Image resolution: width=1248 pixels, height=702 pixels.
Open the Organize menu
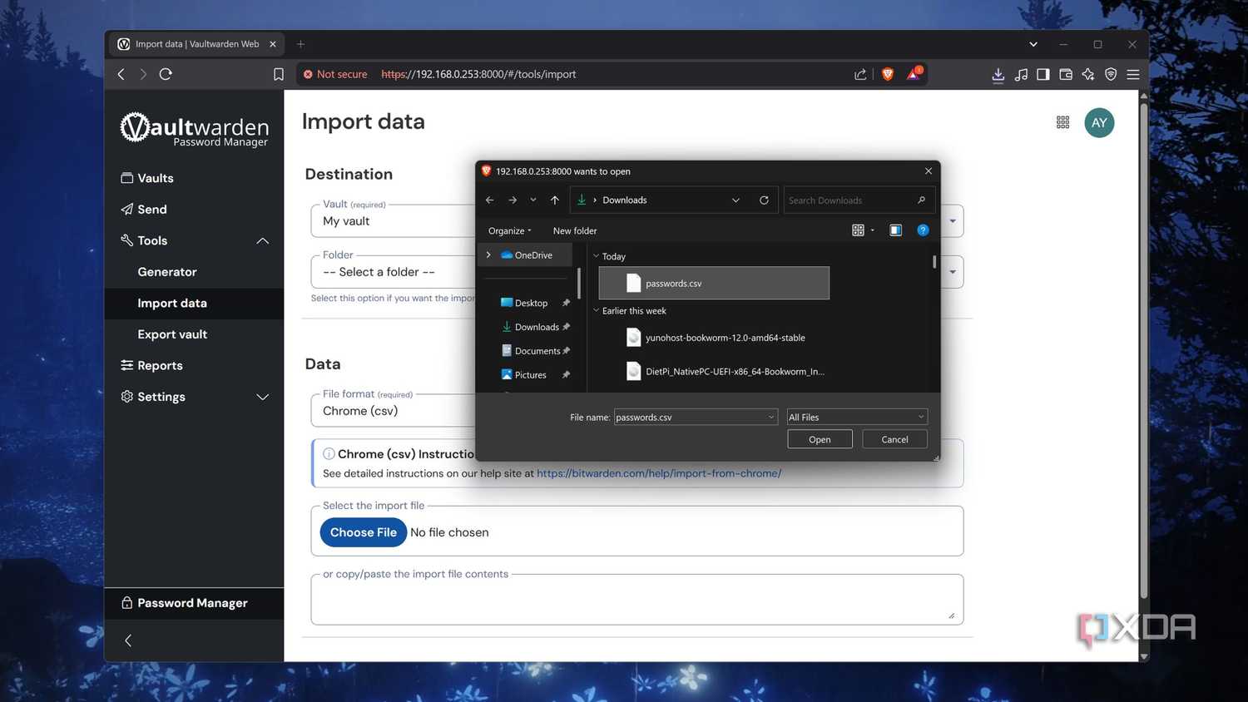(x=509, y=230)
